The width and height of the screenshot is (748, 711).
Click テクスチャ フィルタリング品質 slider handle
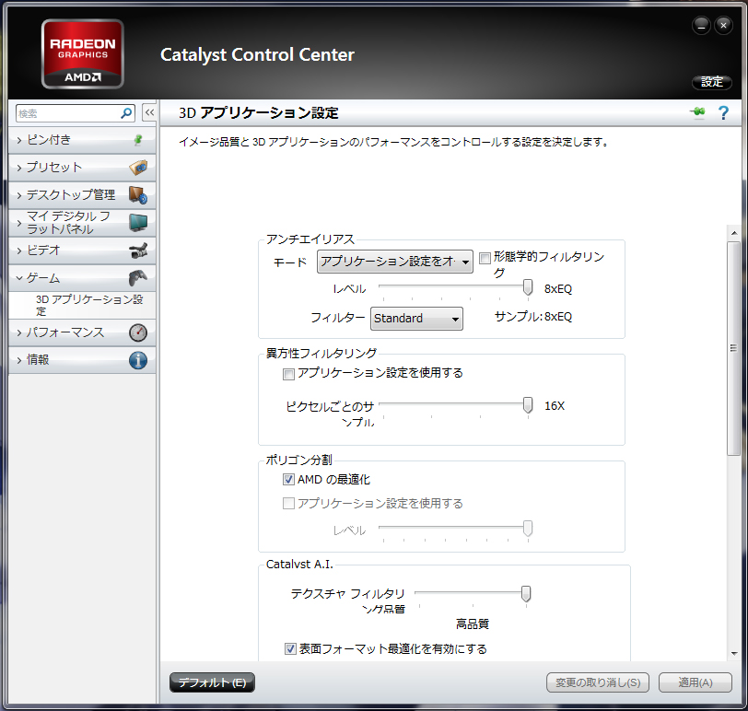coord(526,594)
